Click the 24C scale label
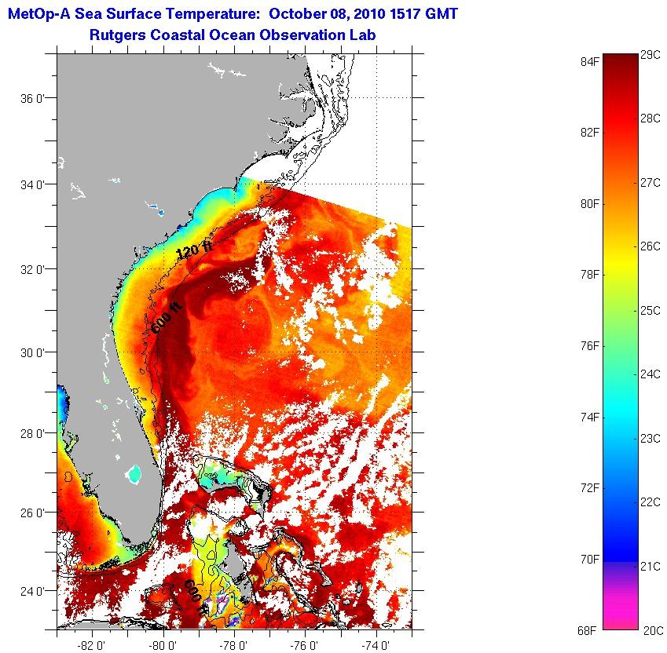 (x=651, y=374)
